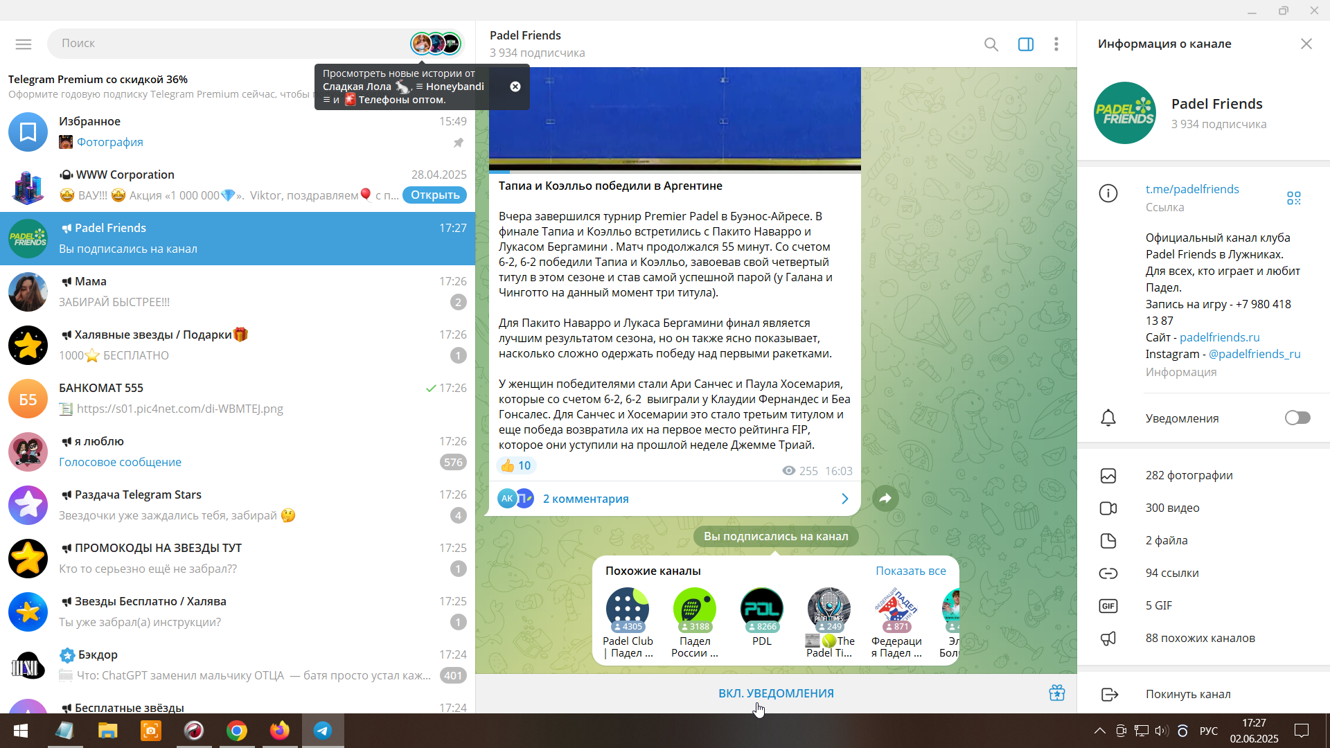Toggle the right info sidebar panel
This screenshot has width=1330, height=748.
1026,44
